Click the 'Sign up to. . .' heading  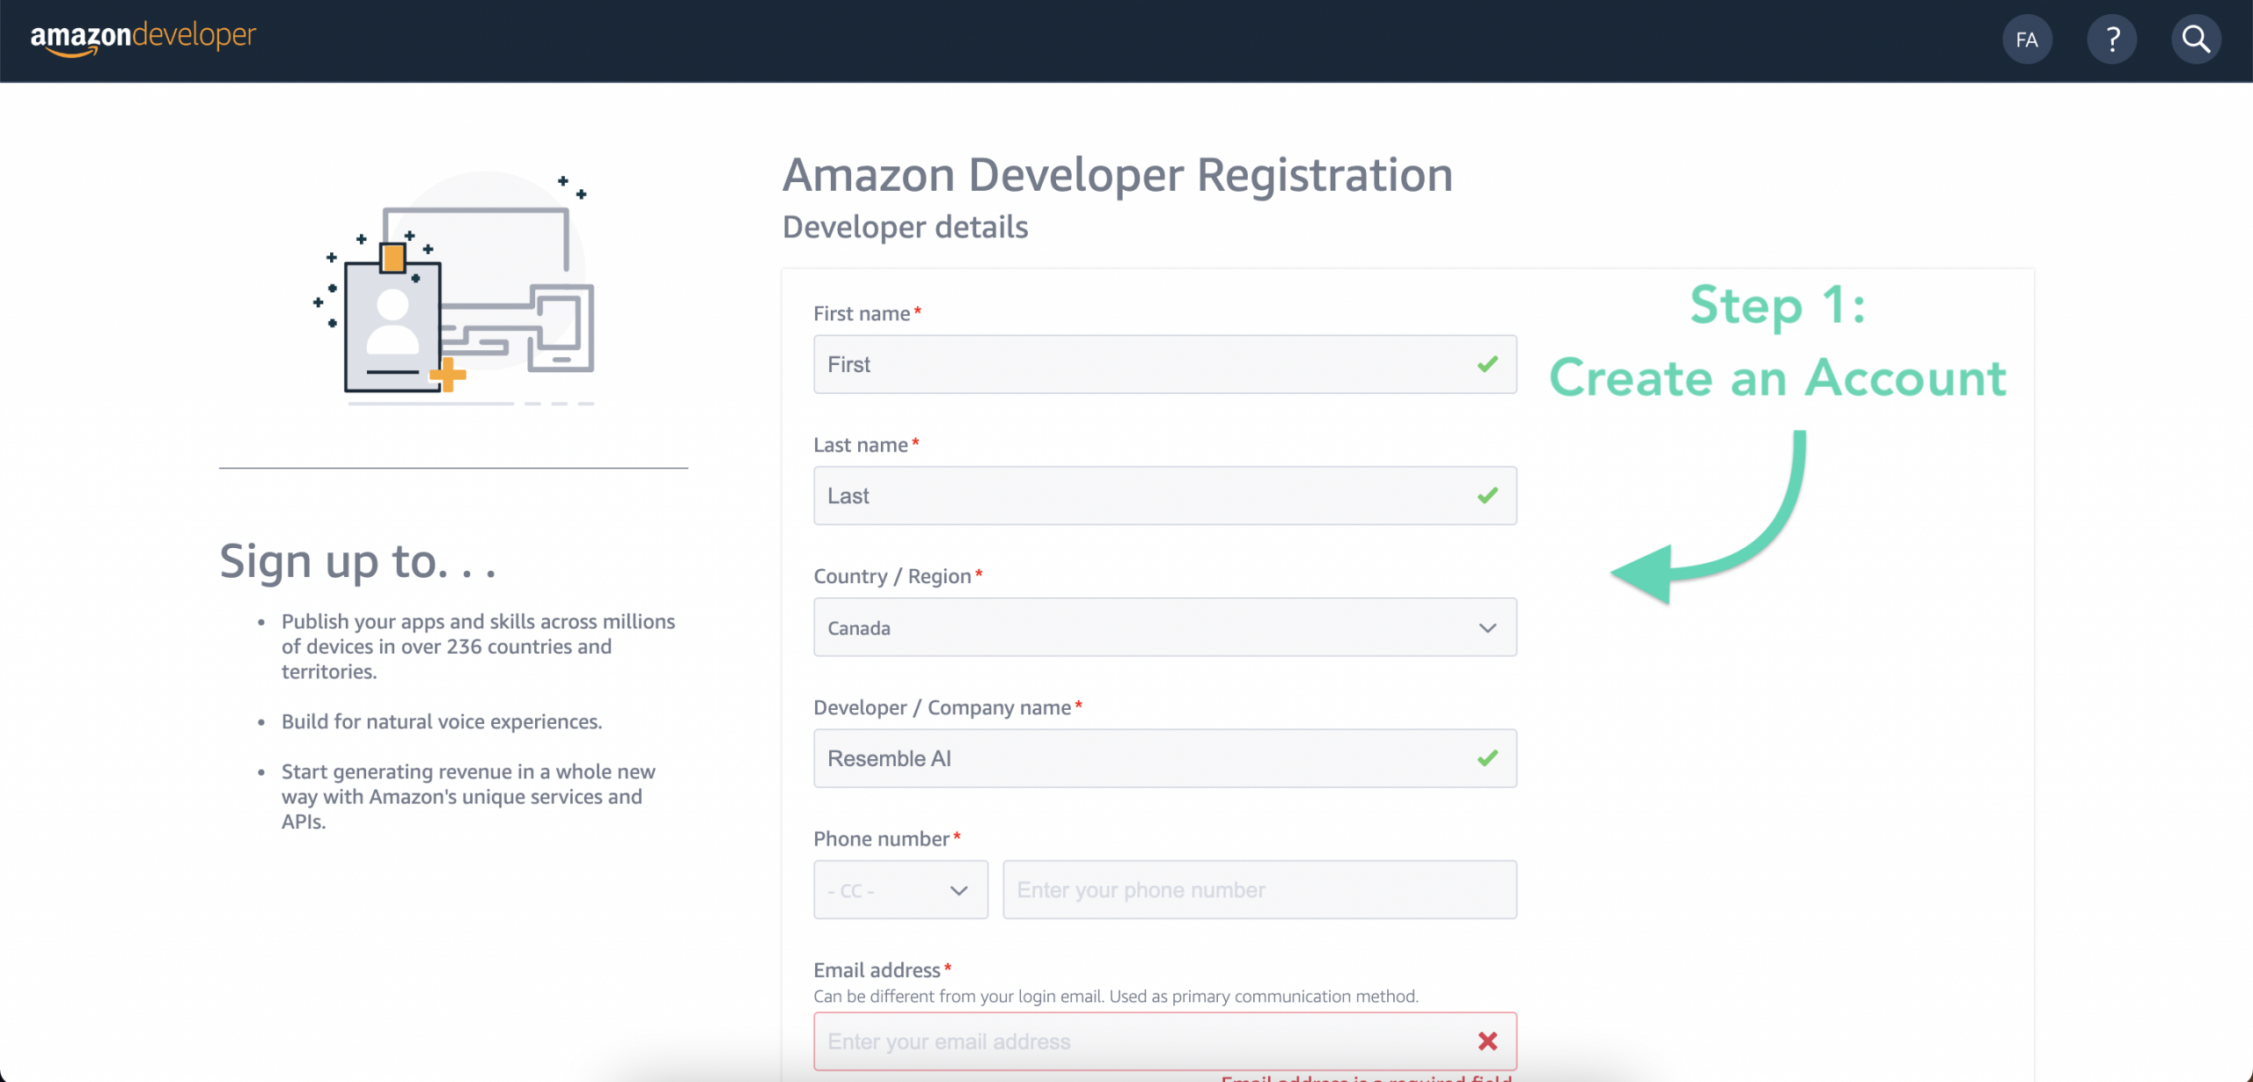(357, 561)
